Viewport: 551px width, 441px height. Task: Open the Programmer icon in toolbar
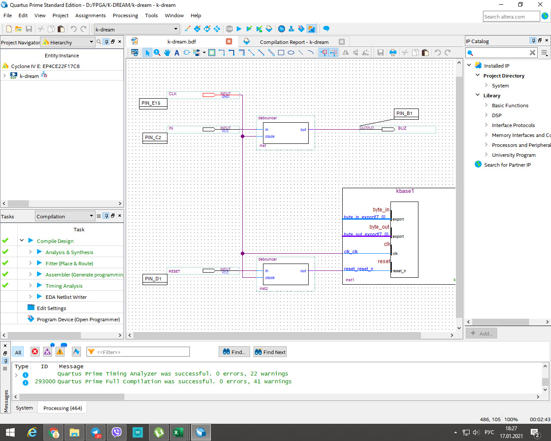coord(301,29)
